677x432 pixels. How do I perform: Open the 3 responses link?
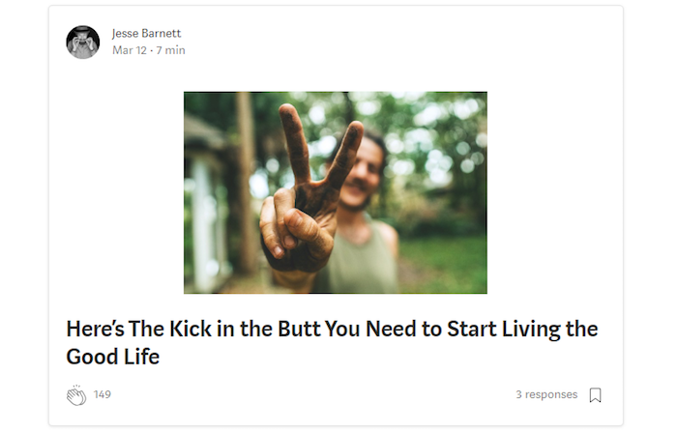[x=546, y=394]
